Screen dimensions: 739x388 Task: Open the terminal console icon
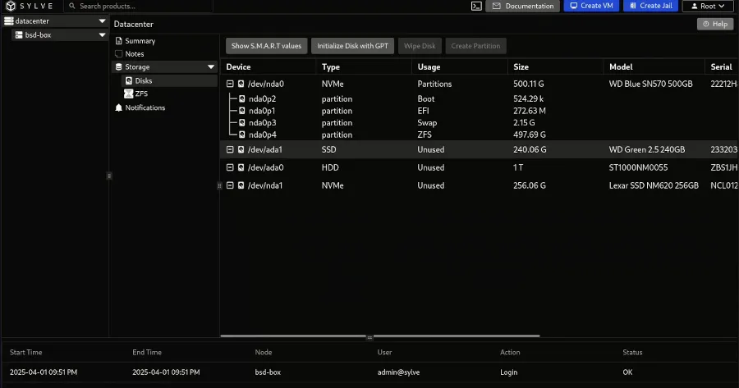475,6
